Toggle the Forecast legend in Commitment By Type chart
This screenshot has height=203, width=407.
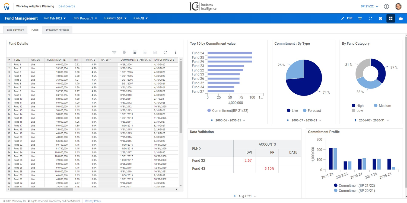(x=312, y=110)
